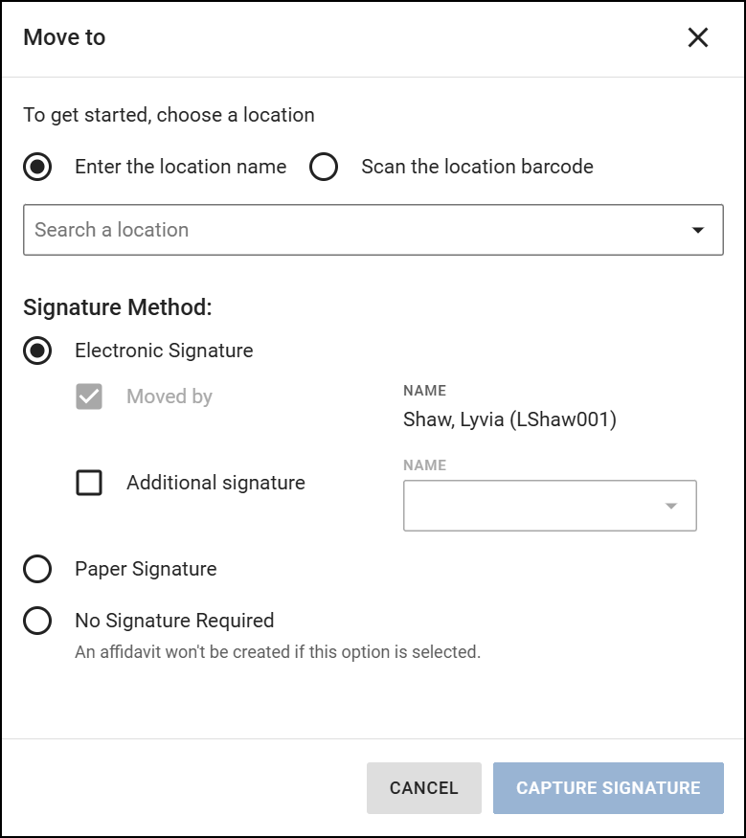The height and width of the screenshot is (838, 746).
Task: Select the No Signature Required option
Action: point(37,621)
